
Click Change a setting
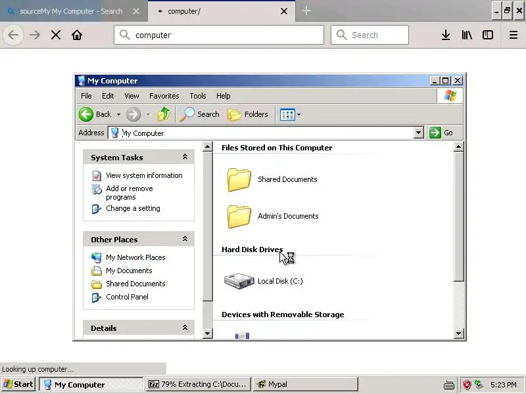133,208
